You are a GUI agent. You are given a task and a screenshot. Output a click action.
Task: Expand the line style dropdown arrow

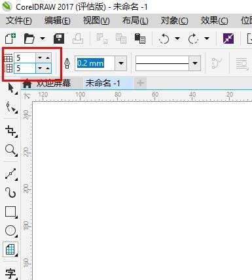pyautogui.click(x=195, y=63)
